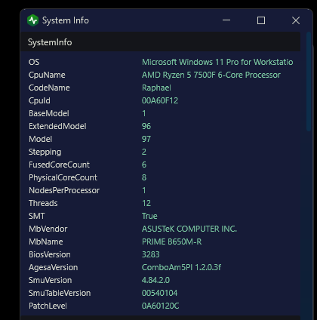Click the BIOS version 3283 value

[151, 254]
